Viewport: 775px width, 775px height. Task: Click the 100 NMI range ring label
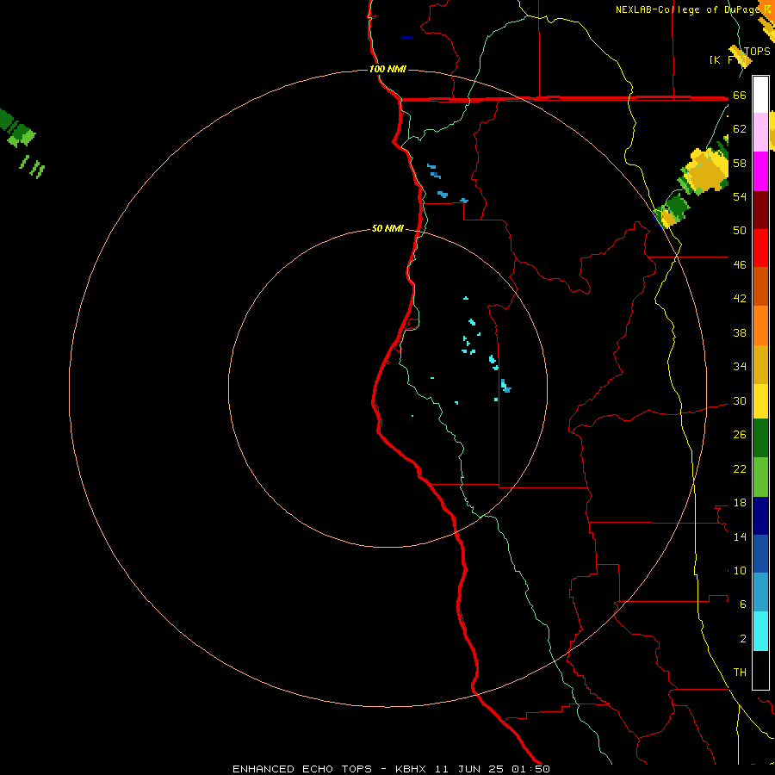[387, 69]
